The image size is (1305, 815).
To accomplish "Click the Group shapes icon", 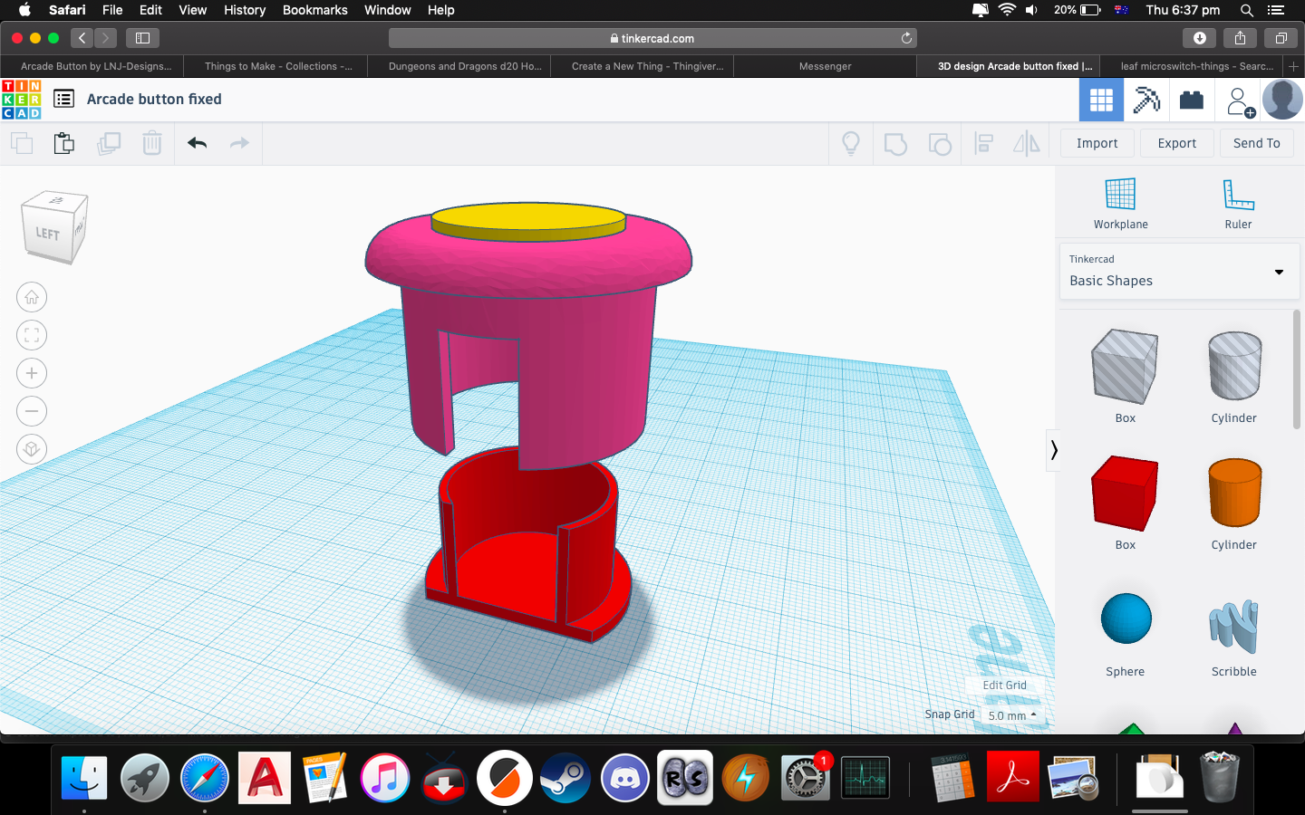I will (x=895, y=143).
